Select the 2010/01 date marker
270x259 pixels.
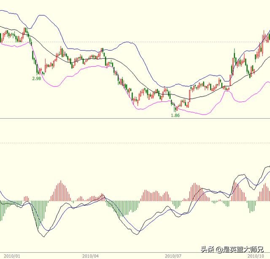point(12,256)
